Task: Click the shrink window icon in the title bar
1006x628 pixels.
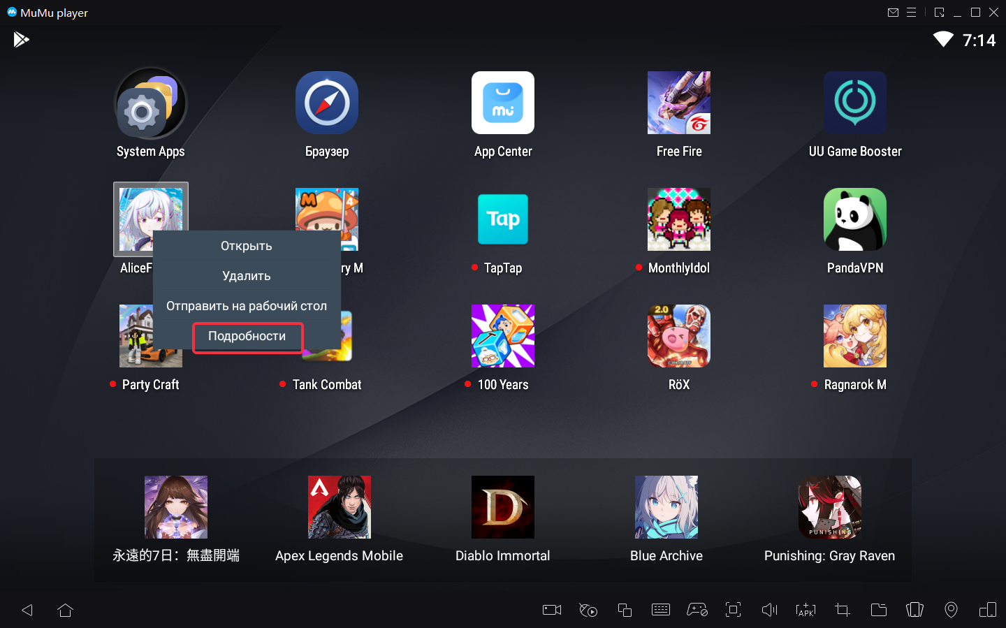Action: 940,13
